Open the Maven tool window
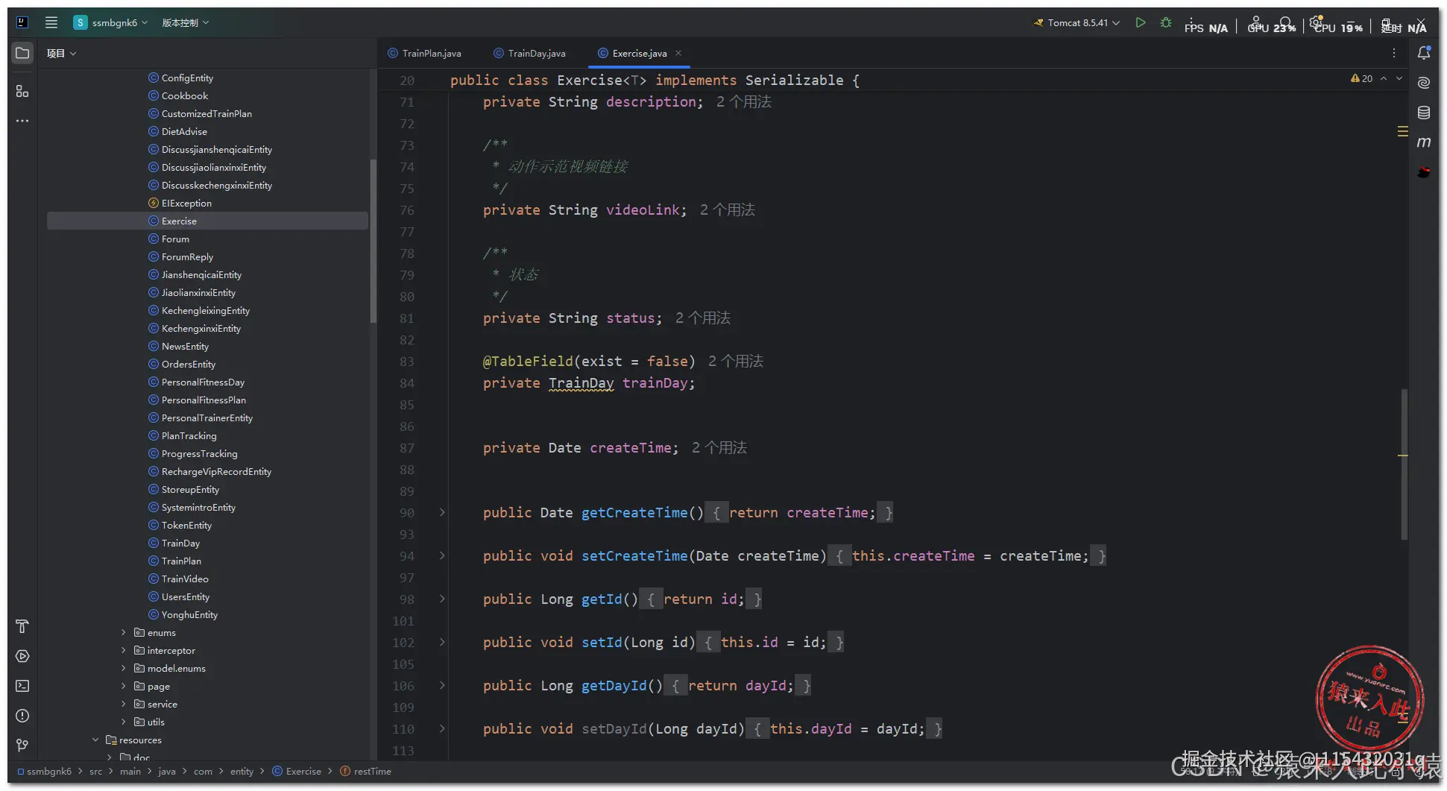 [1424, 142]
